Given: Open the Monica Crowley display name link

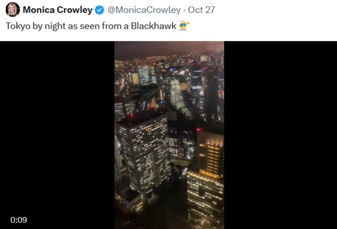Looking at the screenshot, I should [58, 10].
